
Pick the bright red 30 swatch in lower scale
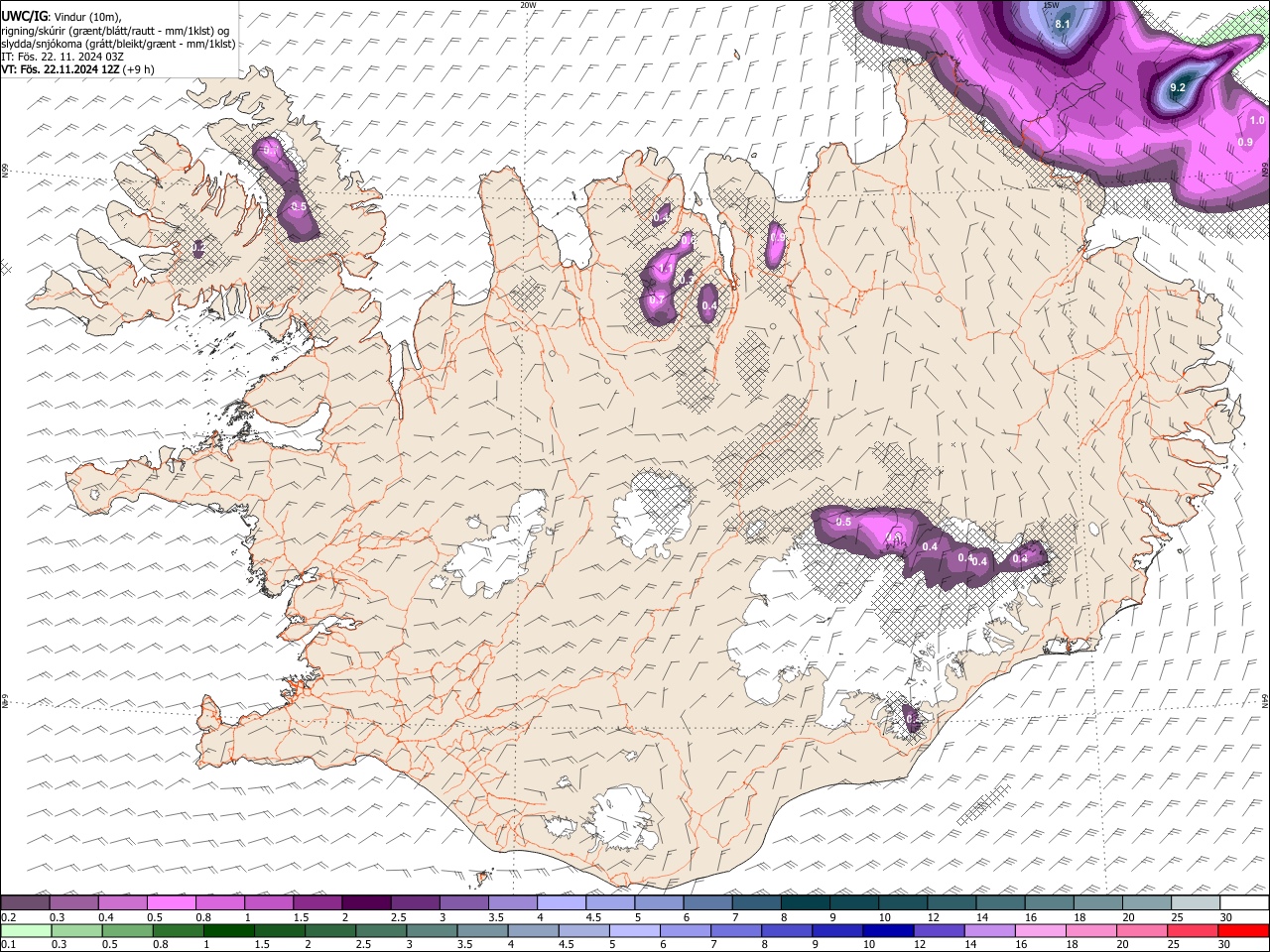1242,930
